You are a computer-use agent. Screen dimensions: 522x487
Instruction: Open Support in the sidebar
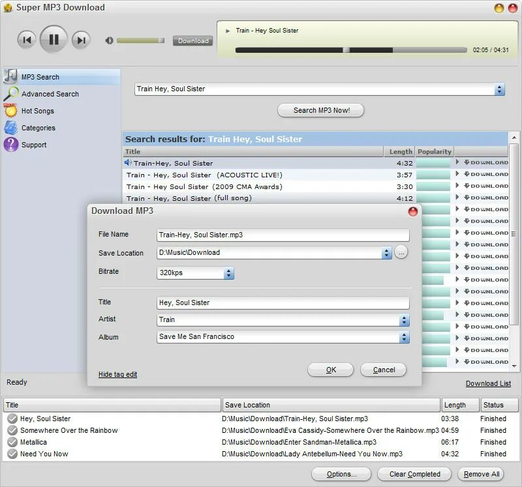pyautogui.click(x=34, y=145)
